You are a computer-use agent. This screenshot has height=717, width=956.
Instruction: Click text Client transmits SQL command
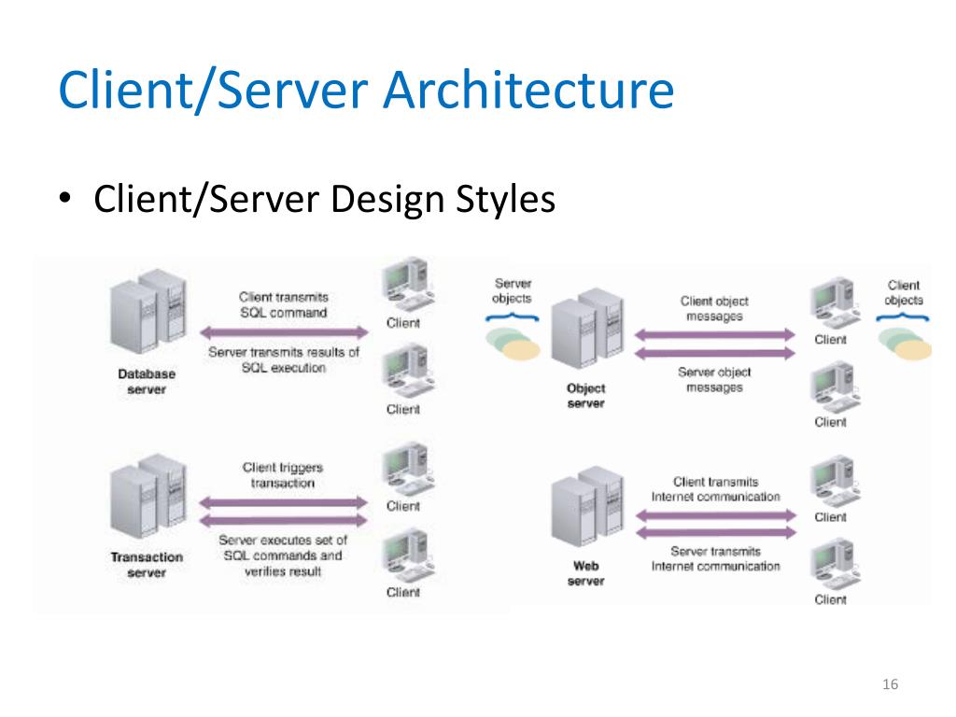coord(284,305)
